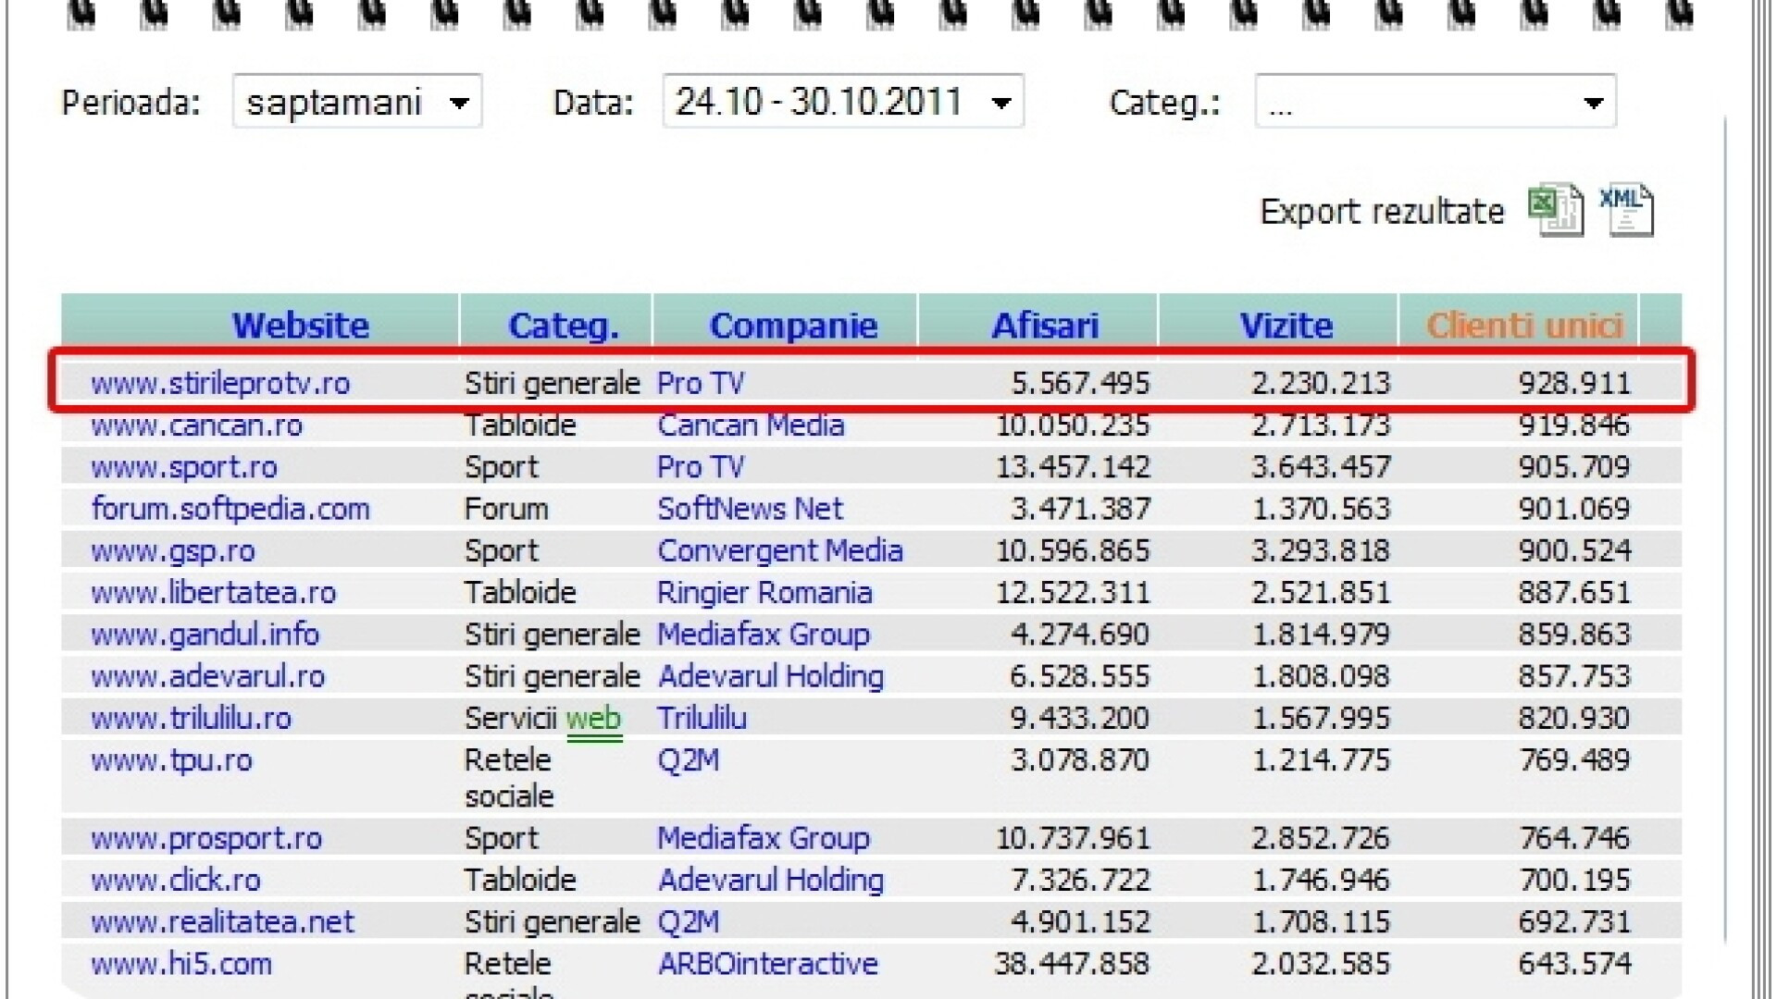Click the Companie column header
This screenshot has height=999, width=1777.
[x=793, y=326]
